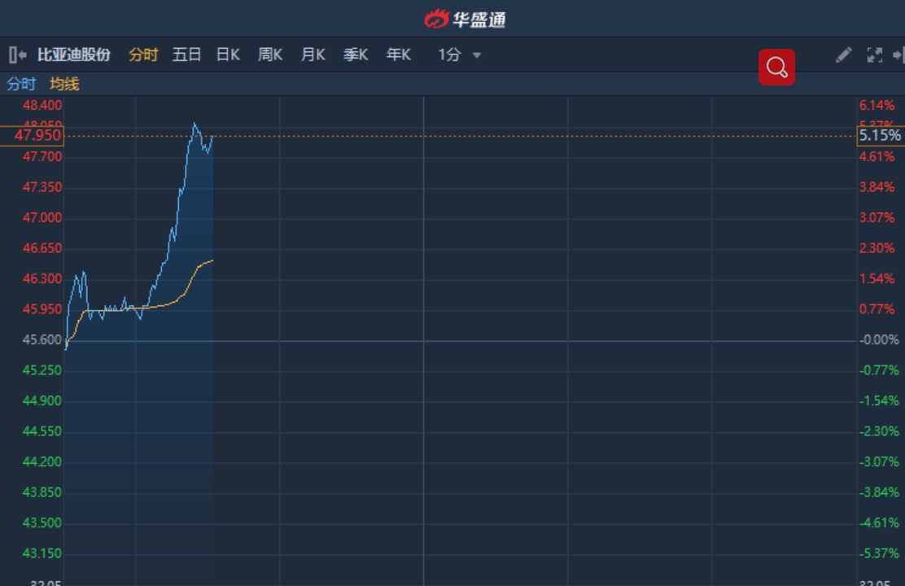The width and height of the screenshot is (905, 586).
Task: Click the 5.15% change percentage label
Action: [881, 135]
